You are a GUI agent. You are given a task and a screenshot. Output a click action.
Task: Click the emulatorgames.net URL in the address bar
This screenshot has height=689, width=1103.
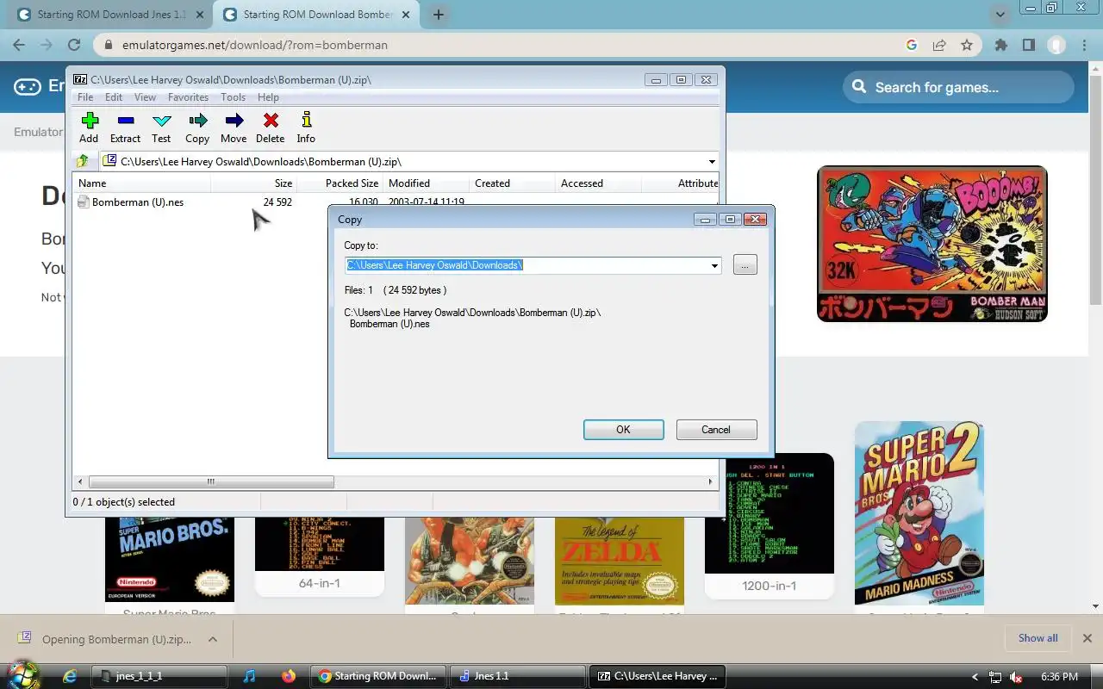tap(254, 45)
